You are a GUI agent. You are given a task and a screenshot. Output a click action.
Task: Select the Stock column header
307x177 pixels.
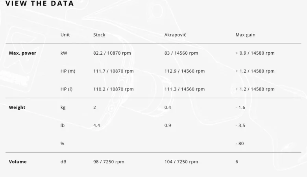click(x=99, y=35)
